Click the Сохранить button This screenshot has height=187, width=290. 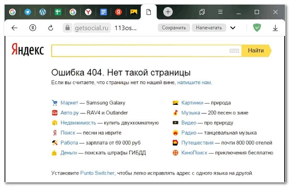pos(174,28)
